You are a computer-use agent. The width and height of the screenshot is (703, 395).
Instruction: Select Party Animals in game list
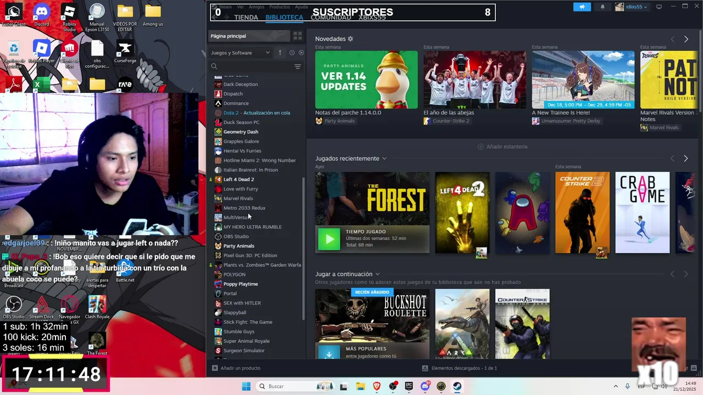pyautogui.click(x=239, y=246)
